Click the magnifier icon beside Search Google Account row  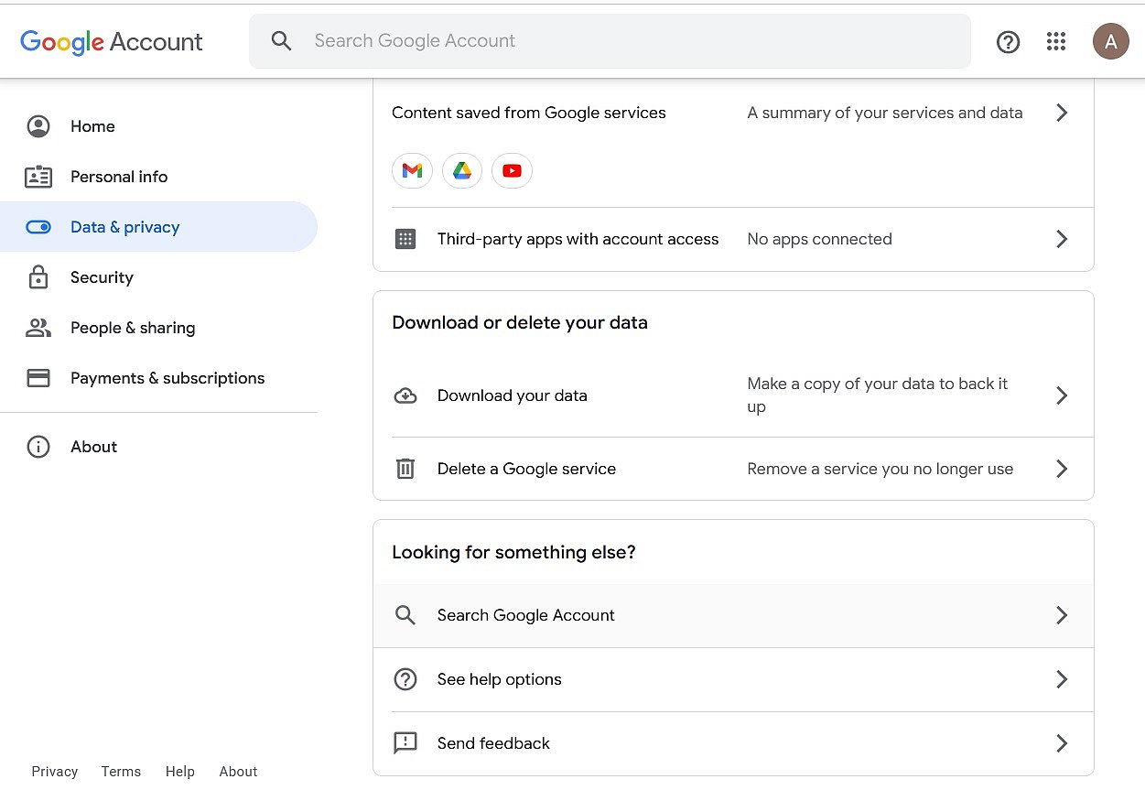(405, 615)
